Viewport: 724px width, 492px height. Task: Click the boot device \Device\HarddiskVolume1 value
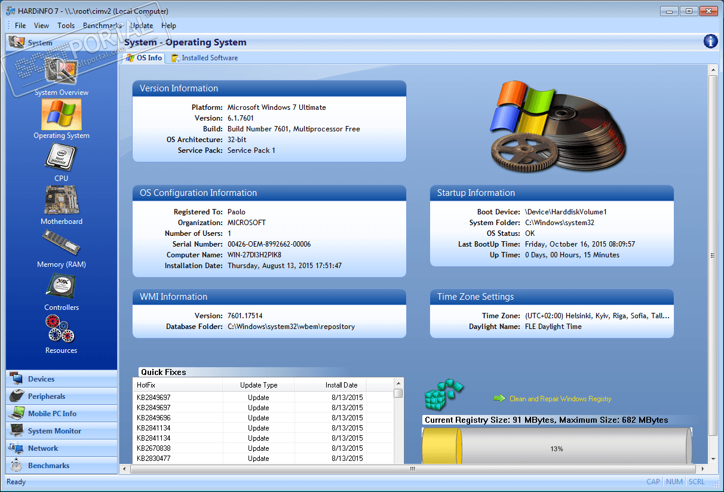coord(566,212)
